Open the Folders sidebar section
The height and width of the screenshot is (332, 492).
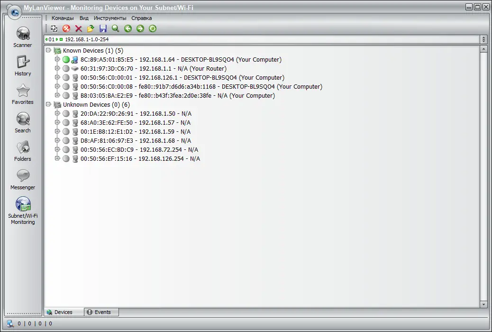[23, 151]
